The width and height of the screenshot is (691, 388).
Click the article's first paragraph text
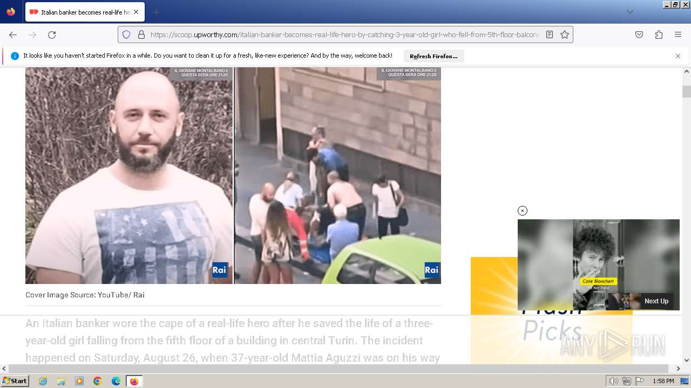233,341
